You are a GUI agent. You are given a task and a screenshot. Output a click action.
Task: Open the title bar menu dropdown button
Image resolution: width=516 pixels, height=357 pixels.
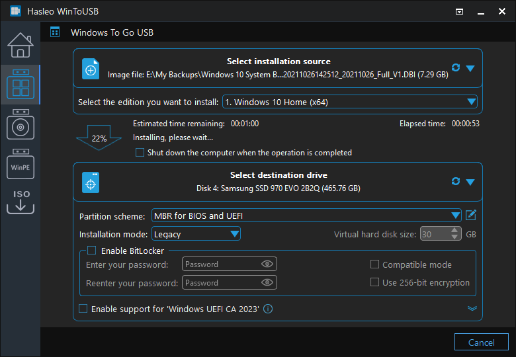[x=459, y=12]
